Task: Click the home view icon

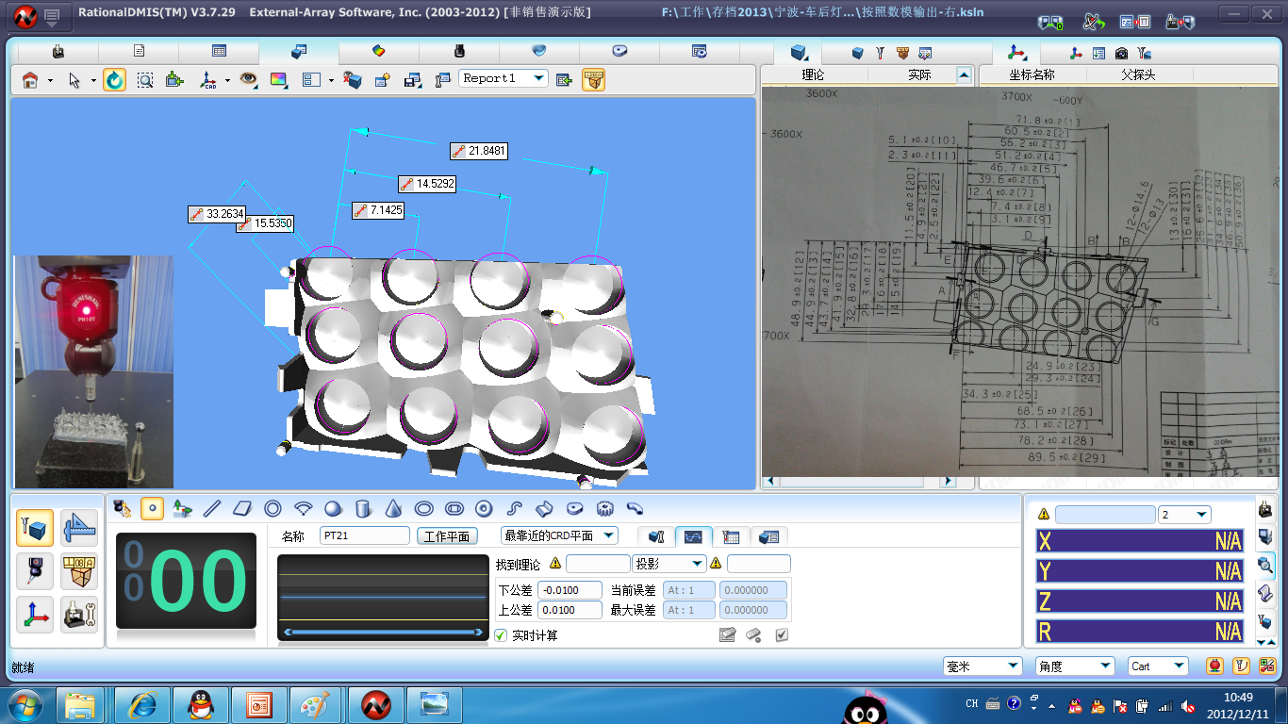Action: [x=30, y=80]
